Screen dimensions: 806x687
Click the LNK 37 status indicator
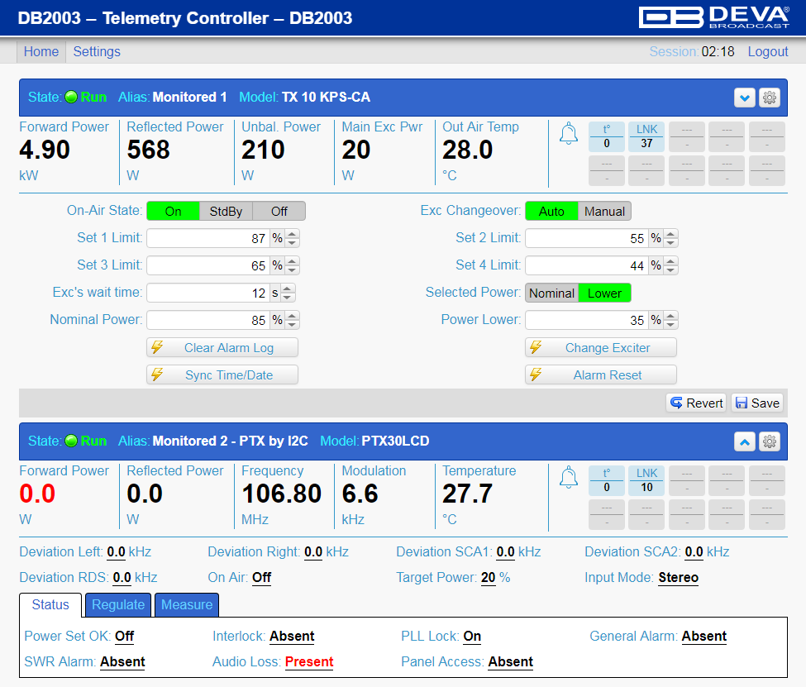pos(646,136)
